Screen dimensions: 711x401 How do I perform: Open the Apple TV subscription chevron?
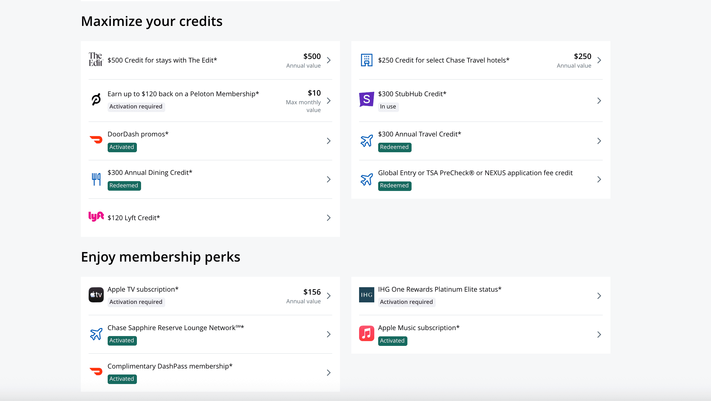click(329, 296)
